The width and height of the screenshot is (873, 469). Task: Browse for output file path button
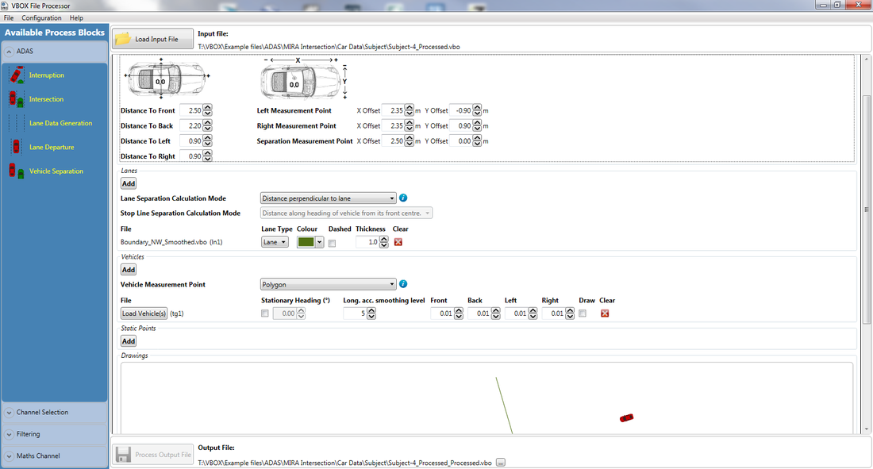coord(501,463)
